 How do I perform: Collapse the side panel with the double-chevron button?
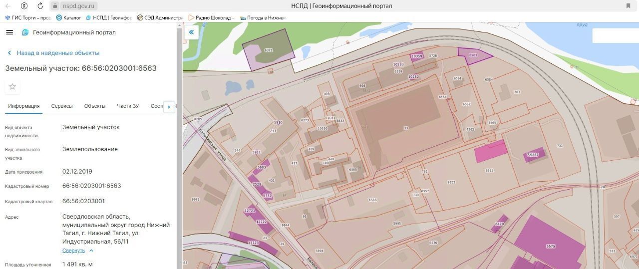pos(191,32)
